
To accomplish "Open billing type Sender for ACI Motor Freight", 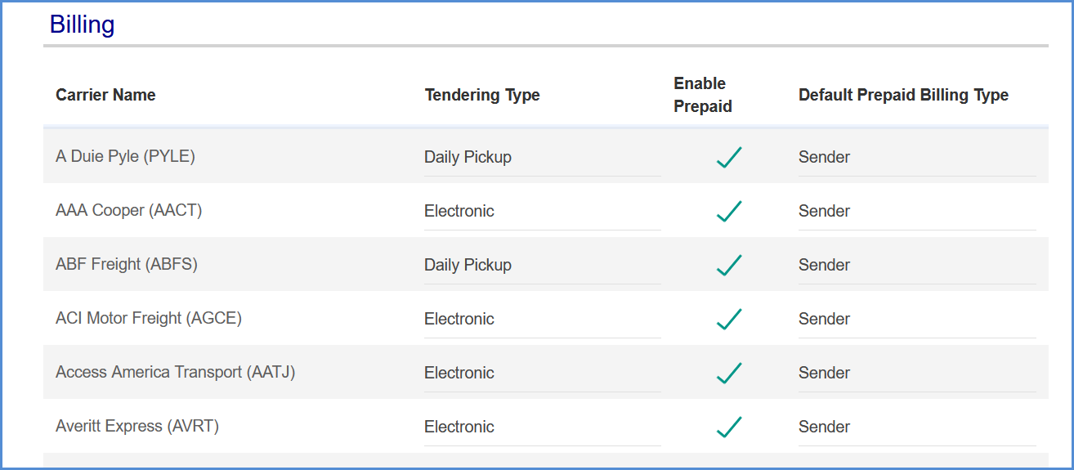I will pyautogui.click(x=917, y=320).
